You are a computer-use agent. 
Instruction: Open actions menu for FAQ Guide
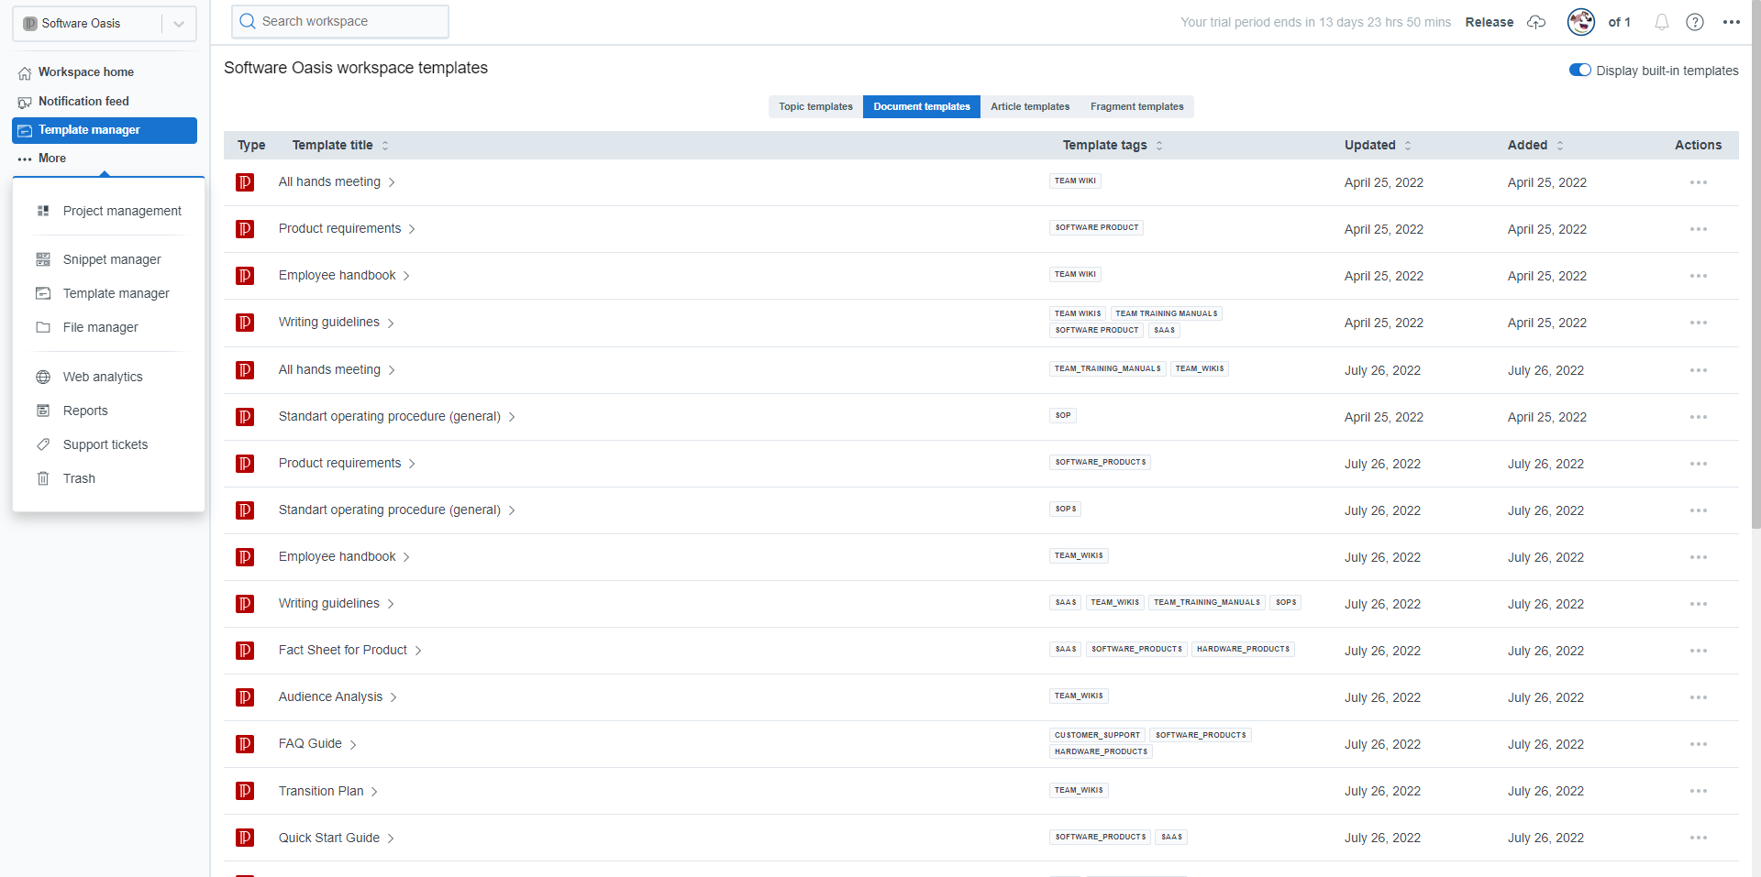(x=1698, y=744)
